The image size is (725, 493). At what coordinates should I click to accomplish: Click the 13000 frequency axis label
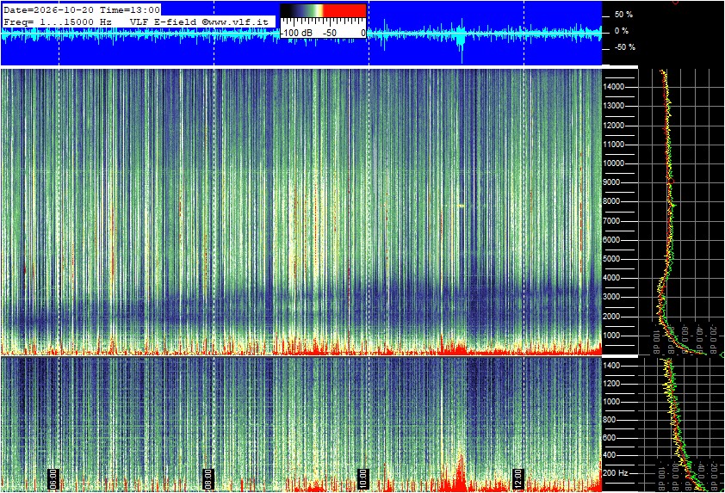point(614,106)
